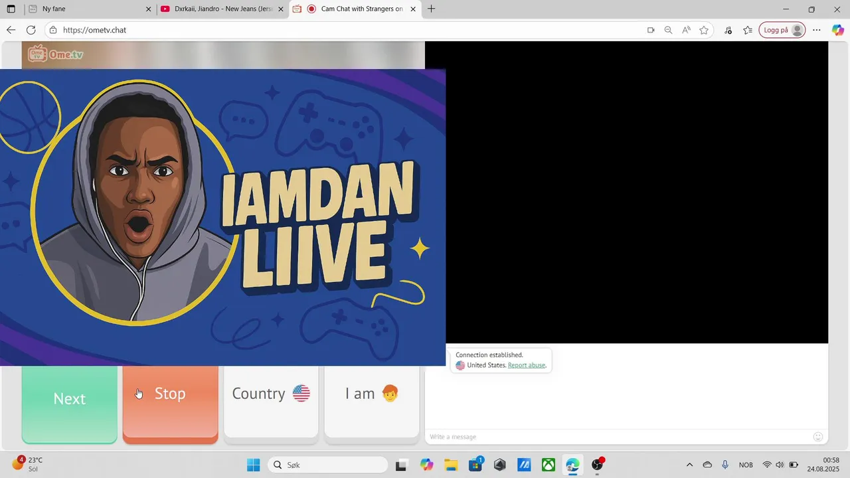Open Xbox app from taskbar
This screenshot has width=850, height=478.
(x=549, y=465)
